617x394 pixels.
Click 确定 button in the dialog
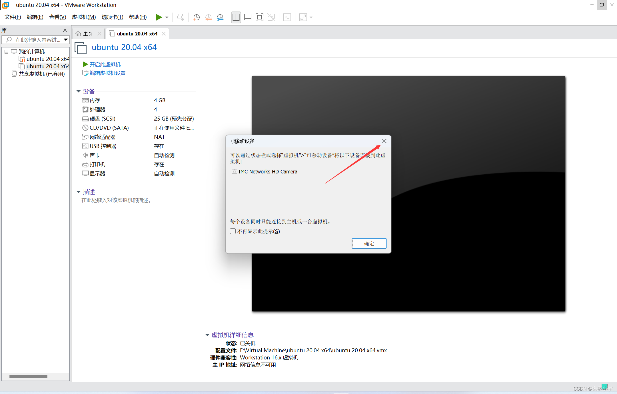click(369, 243)
